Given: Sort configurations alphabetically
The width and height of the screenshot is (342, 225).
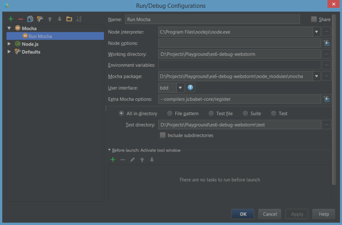Looking at the screenshot, I should pos(79,19).
